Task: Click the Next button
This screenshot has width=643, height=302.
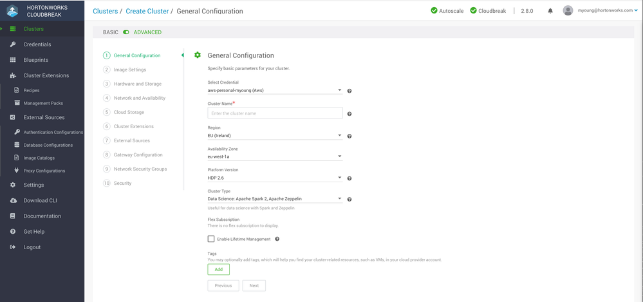Action: point(254,286)
